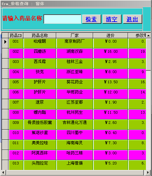This screenshot has width=152, height=176.
Task: Click the ¥16.00 purchase price cell
Action: (111, 53)
